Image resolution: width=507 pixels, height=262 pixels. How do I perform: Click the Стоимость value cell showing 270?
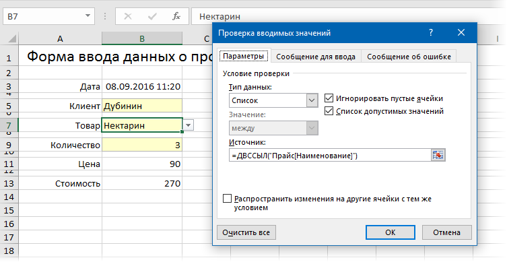142,183
